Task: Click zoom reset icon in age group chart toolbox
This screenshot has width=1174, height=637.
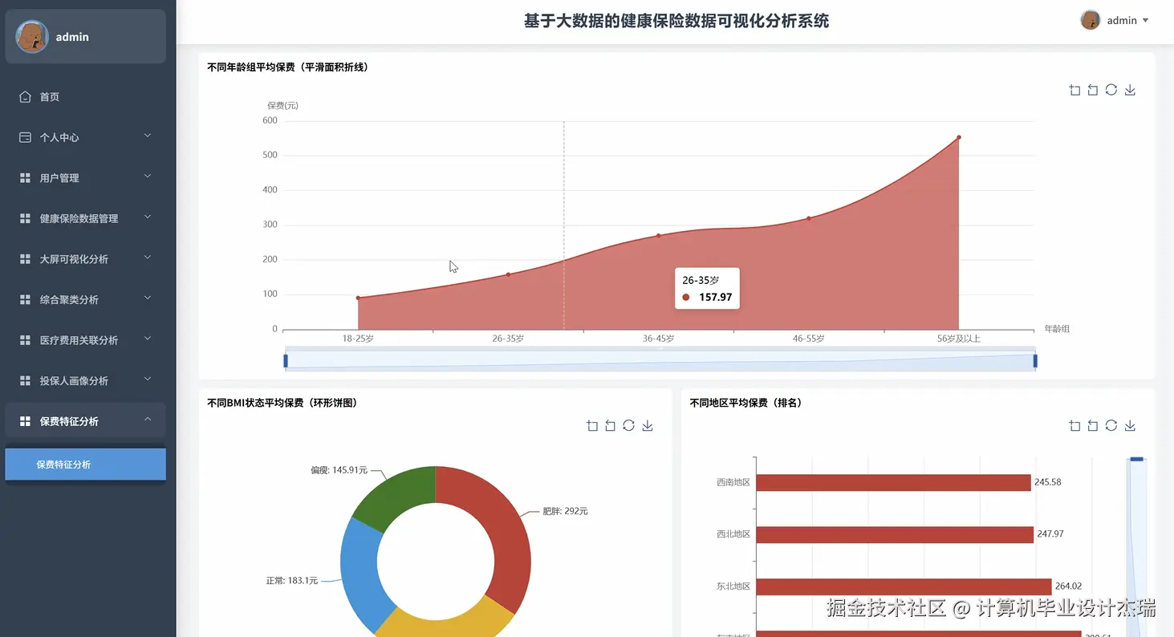Action: click(1092, 90)
